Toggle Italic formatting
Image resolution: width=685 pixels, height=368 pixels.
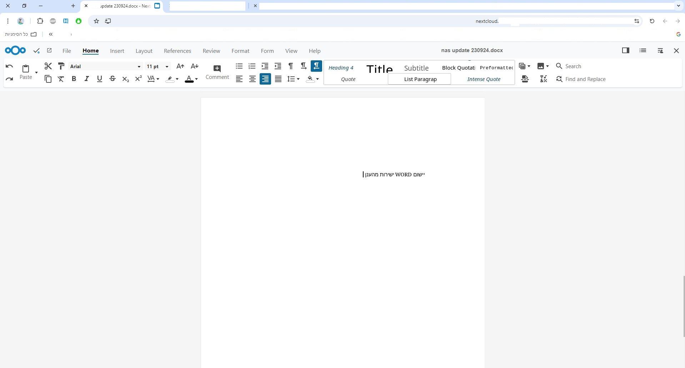point(87,79)
